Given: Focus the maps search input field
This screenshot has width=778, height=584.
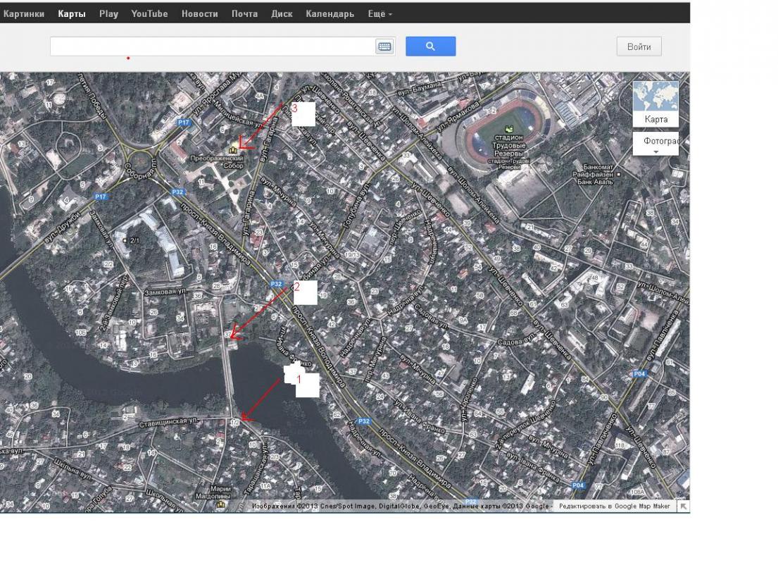Looking at the screenshot, I should pos(211,46).
